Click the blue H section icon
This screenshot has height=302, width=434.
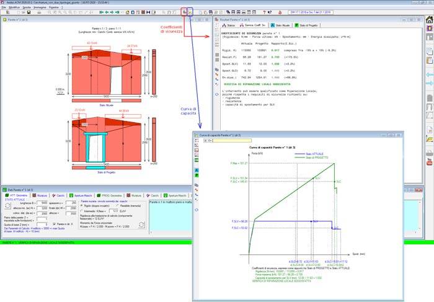pos(148,12)
